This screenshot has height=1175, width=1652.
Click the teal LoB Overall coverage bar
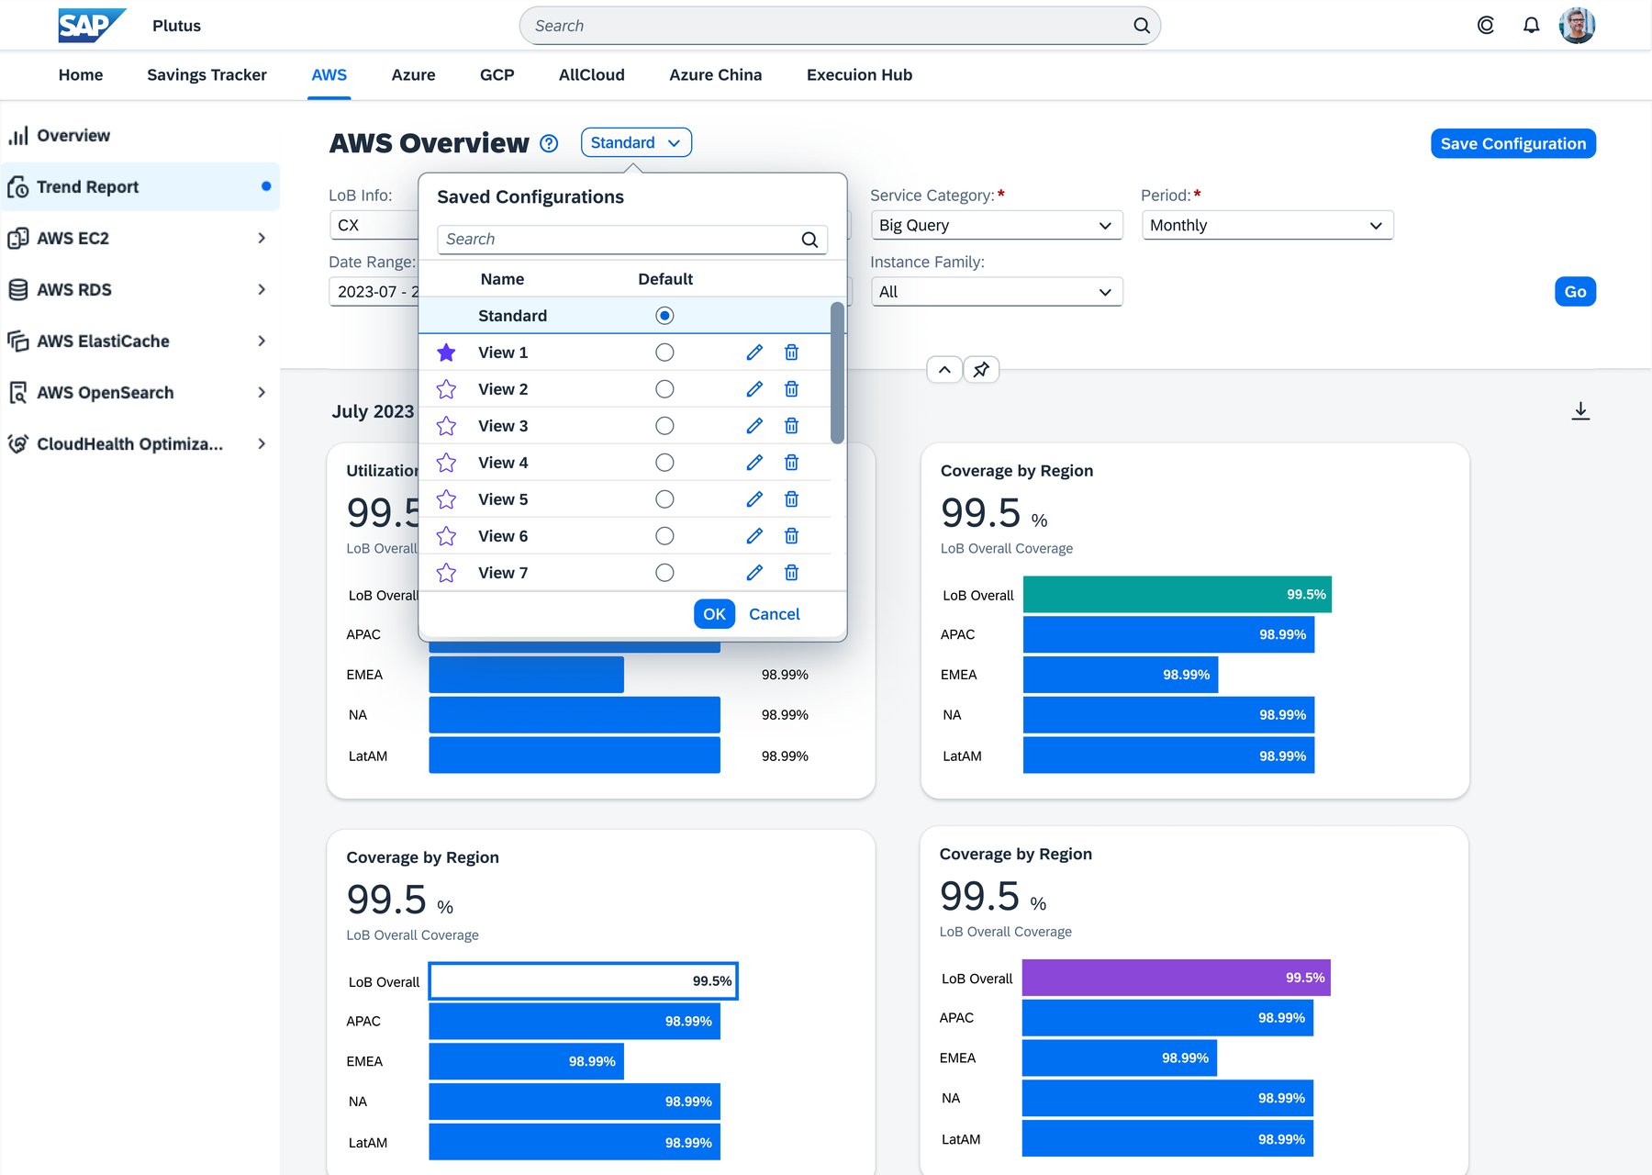(1177, 595)
